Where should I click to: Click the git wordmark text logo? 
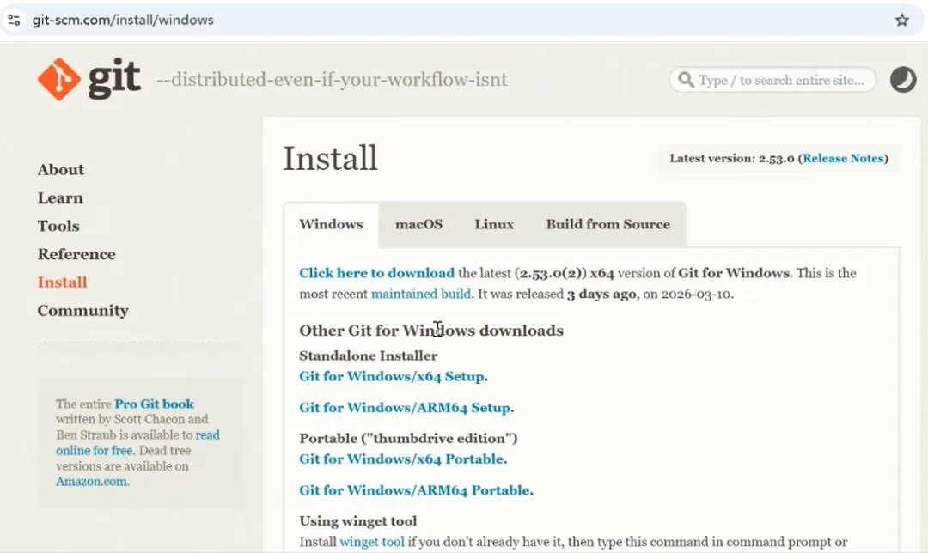(x=115, y=79)
